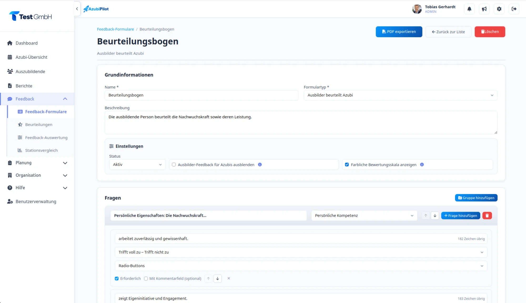
Task: Open Azubi-Übersicht in the sidebar
Action: point(37,57)
